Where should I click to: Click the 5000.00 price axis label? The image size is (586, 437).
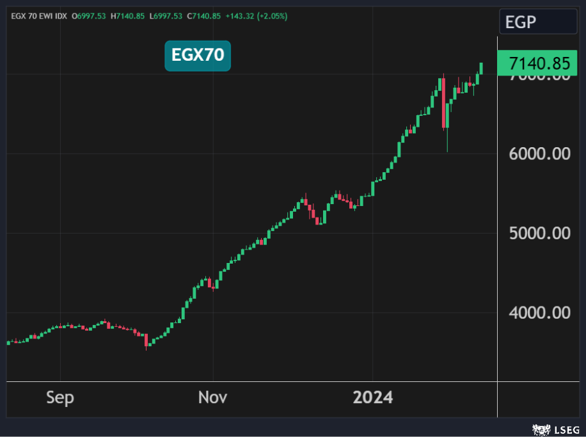tap(539, 234)
